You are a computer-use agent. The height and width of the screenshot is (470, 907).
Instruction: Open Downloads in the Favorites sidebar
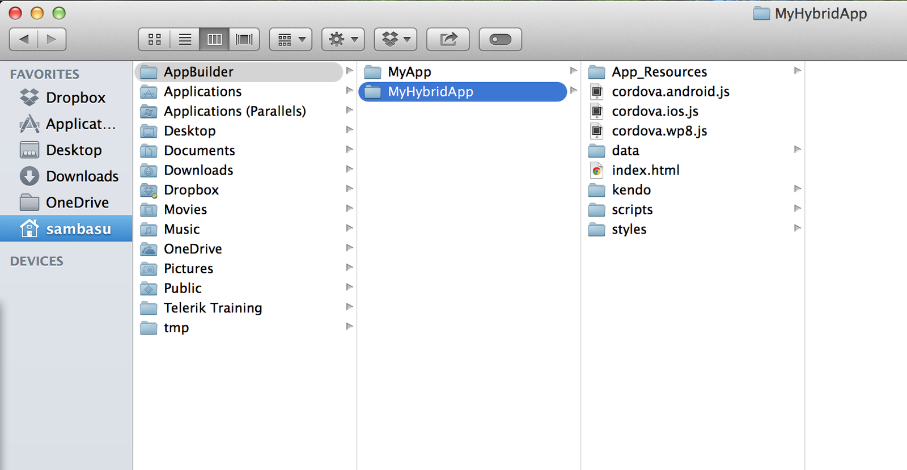[x=66, y=176]
